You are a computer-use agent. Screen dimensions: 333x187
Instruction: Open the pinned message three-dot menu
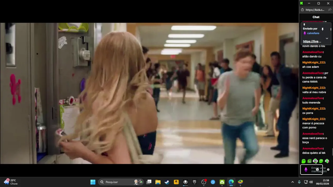(x=331, y=29)
